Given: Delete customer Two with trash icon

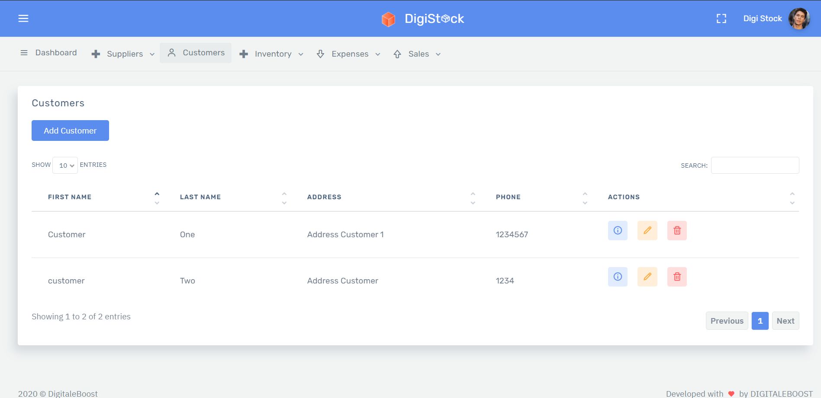Looking at the screenshot, I should point(677,277).
